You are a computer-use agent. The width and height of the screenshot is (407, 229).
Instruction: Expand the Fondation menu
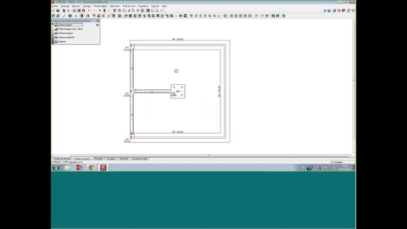click(143, 6)
